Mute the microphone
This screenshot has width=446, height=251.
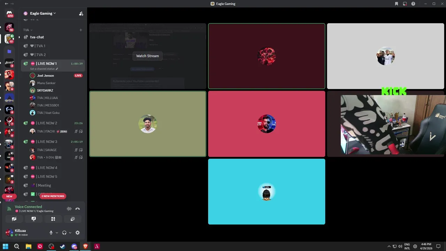click(51, 233)
